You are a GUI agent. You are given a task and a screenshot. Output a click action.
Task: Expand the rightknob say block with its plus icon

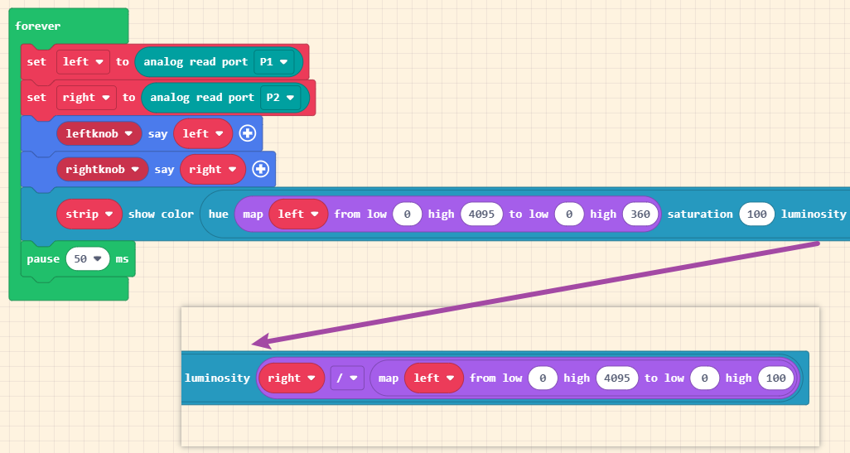(260, 169)
